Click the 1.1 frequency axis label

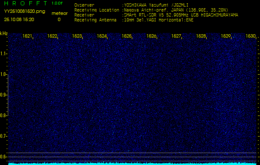[x=4, y=54]
